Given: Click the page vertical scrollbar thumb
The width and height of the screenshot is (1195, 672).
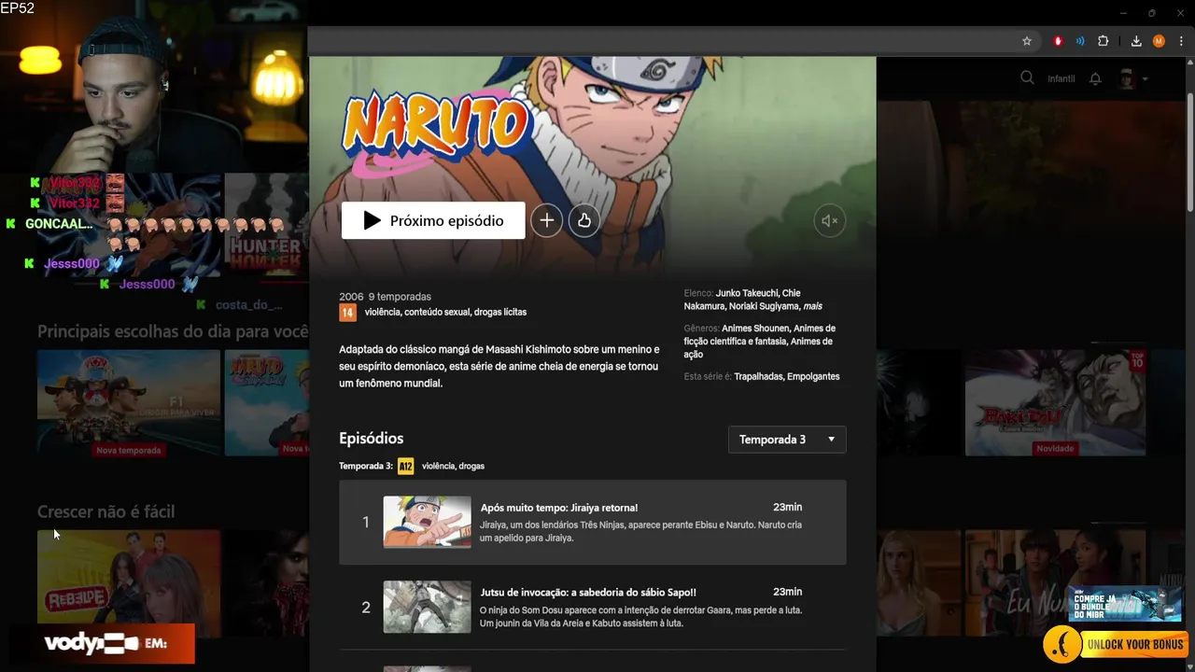Looking at the screenshot, I should 1189,152.
